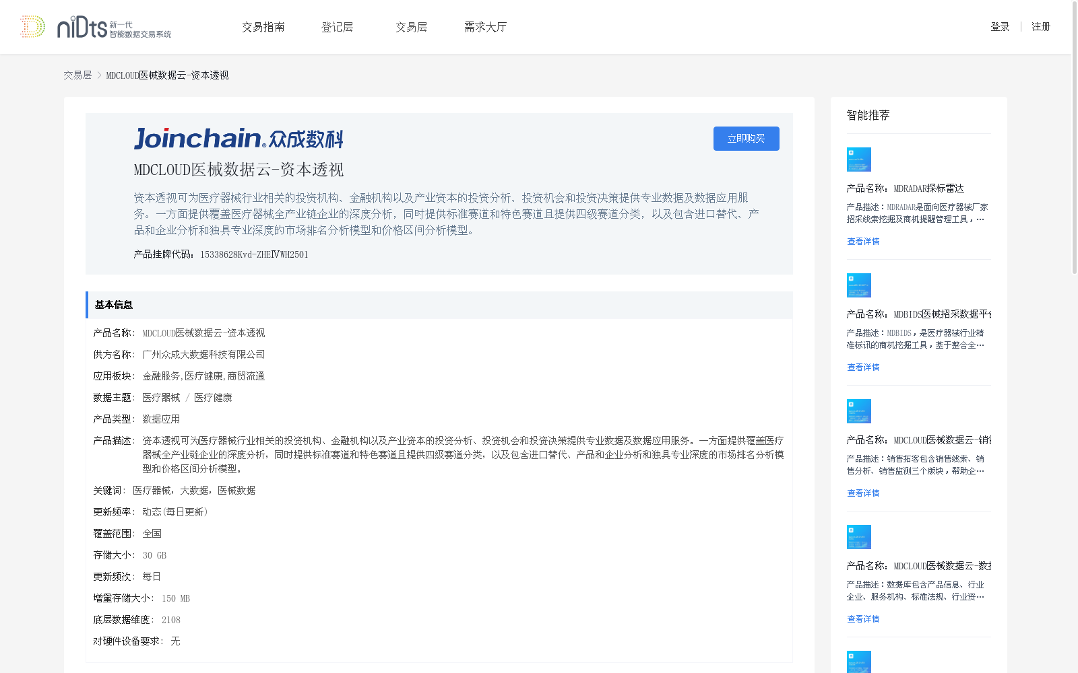Open the 交易层 navigation item

click(412, 27)
